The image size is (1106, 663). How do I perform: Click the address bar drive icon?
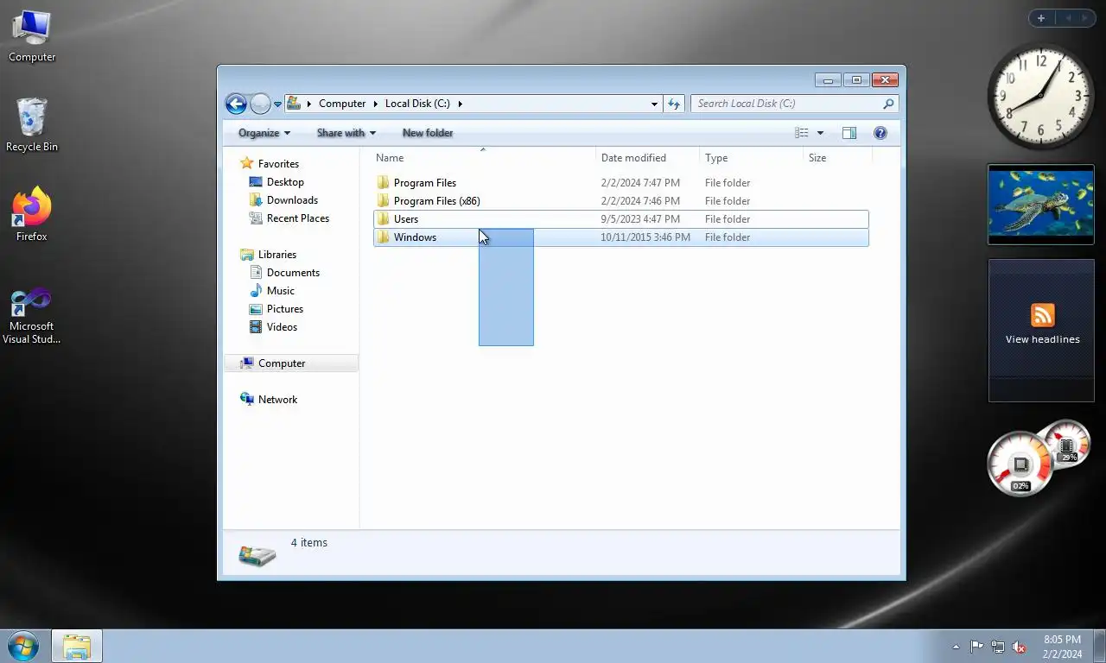[x=294, y=104]
